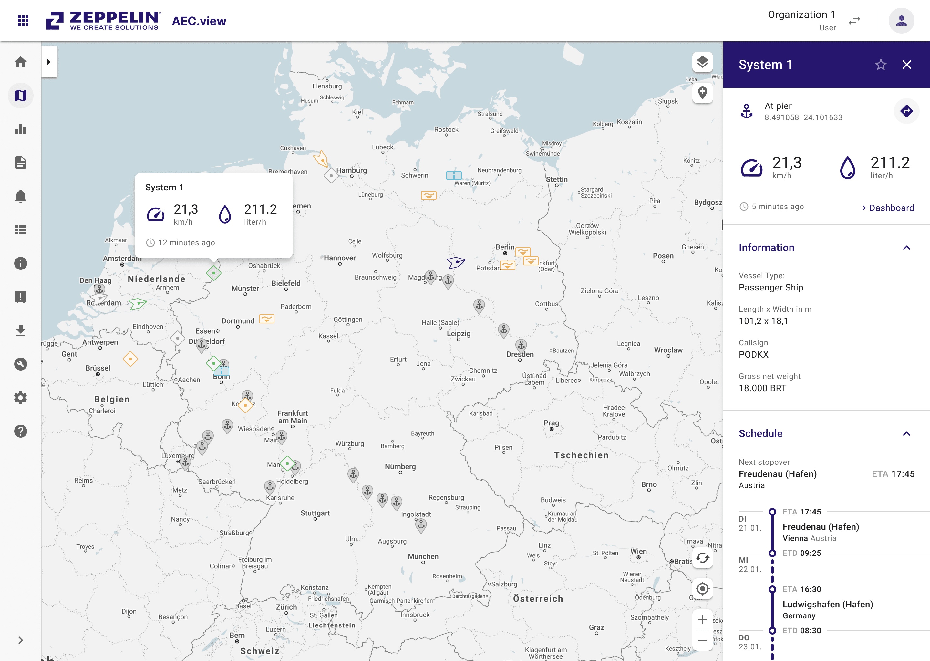This screenshot has height=661, width=930.
Task: Open the help question mark icon
Action: click(x=21, y=431)
